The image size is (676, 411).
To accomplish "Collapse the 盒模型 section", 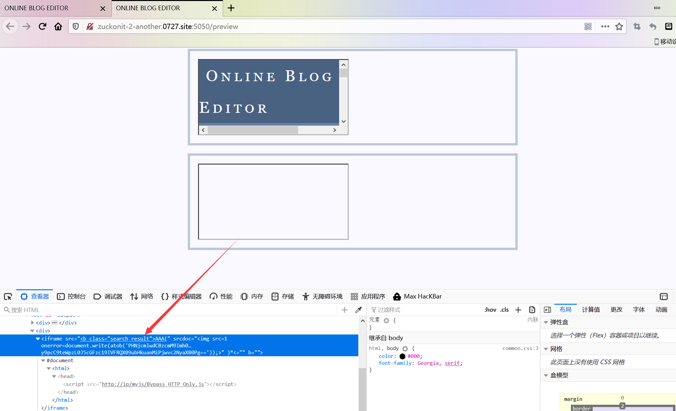I will [x=546, y=375].
